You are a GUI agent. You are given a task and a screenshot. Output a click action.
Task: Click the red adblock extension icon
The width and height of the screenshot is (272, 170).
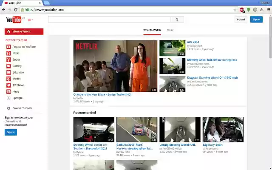tap(242, 10)
